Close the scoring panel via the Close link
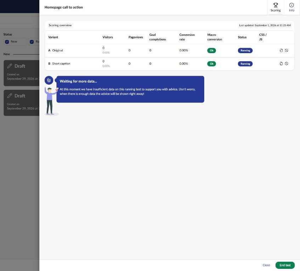Image resolution: width=300 pixels, height=271 pixels. [x=266, y=265]
